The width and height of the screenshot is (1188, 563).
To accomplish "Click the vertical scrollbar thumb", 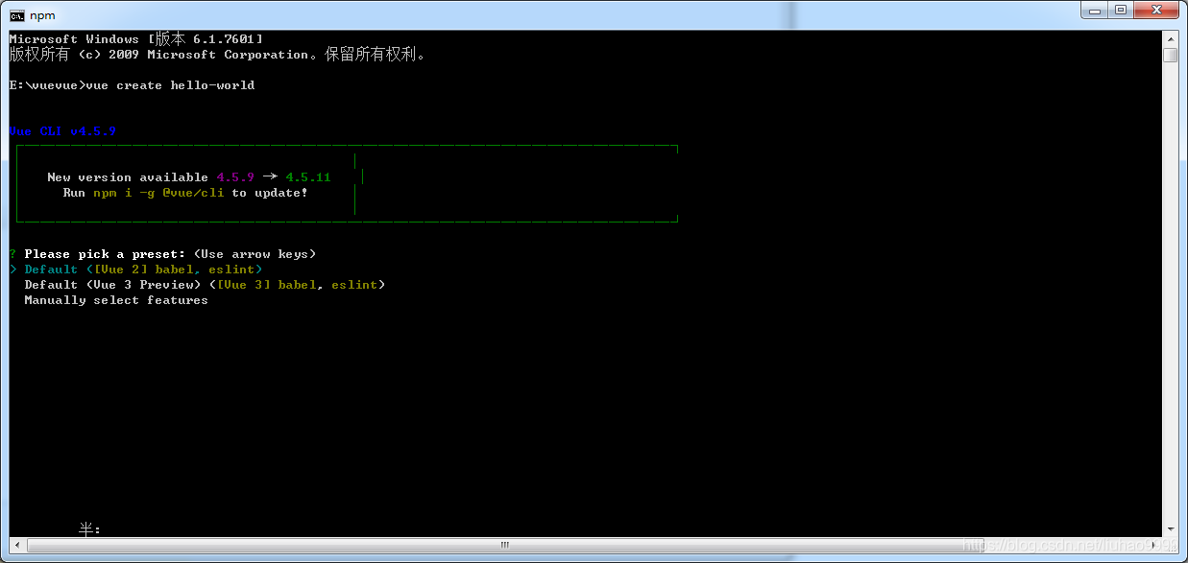I will [1170, 55].
